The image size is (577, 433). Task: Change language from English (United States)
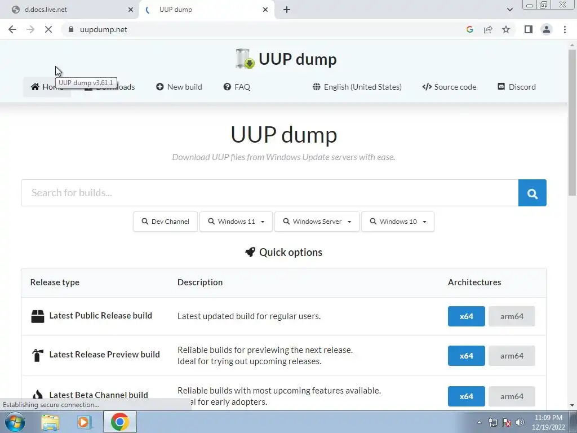click(x=357, y=87)
